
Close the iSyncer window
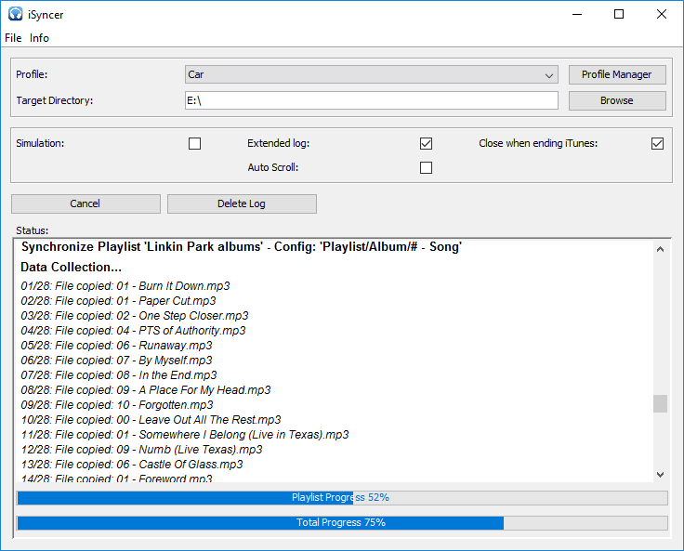[x=662, y=14]
